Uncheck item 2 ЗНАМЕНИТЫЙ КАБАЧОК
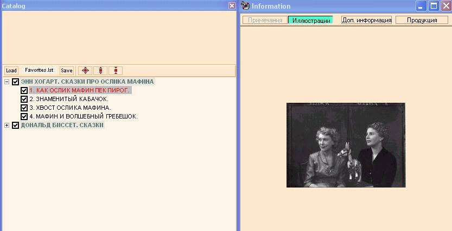This screenshot has width=452, height=231. coord(24,99)
